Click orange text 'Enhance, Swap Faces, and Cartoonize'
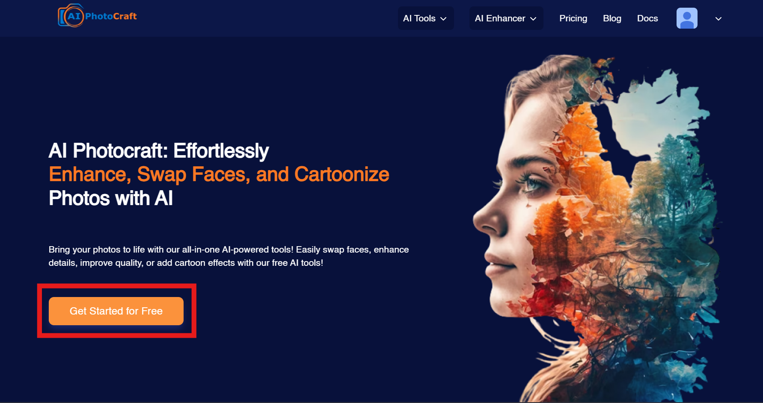Viewport: 763px width, 403px height. pyautogui.click(x=219, y=174)
